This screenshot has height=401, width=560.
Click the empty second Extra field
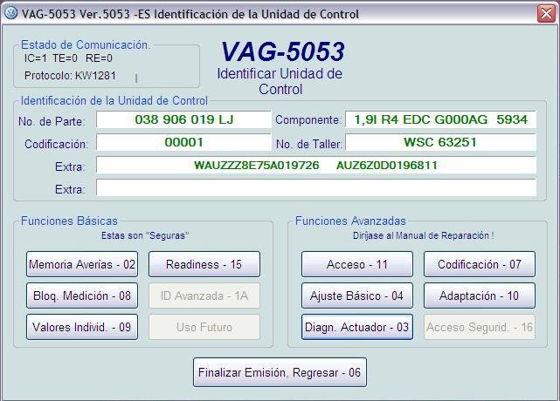click(x=316, y=187)
